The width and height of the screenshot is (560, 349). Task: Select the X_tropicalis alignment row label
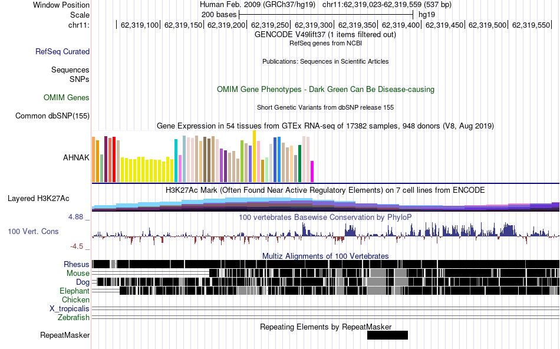coord(70,309)
